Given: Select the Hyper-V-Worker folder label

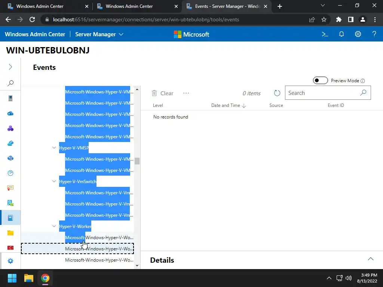Looking at the screenshot, I should pyautogui.click(x=75, y=226).
